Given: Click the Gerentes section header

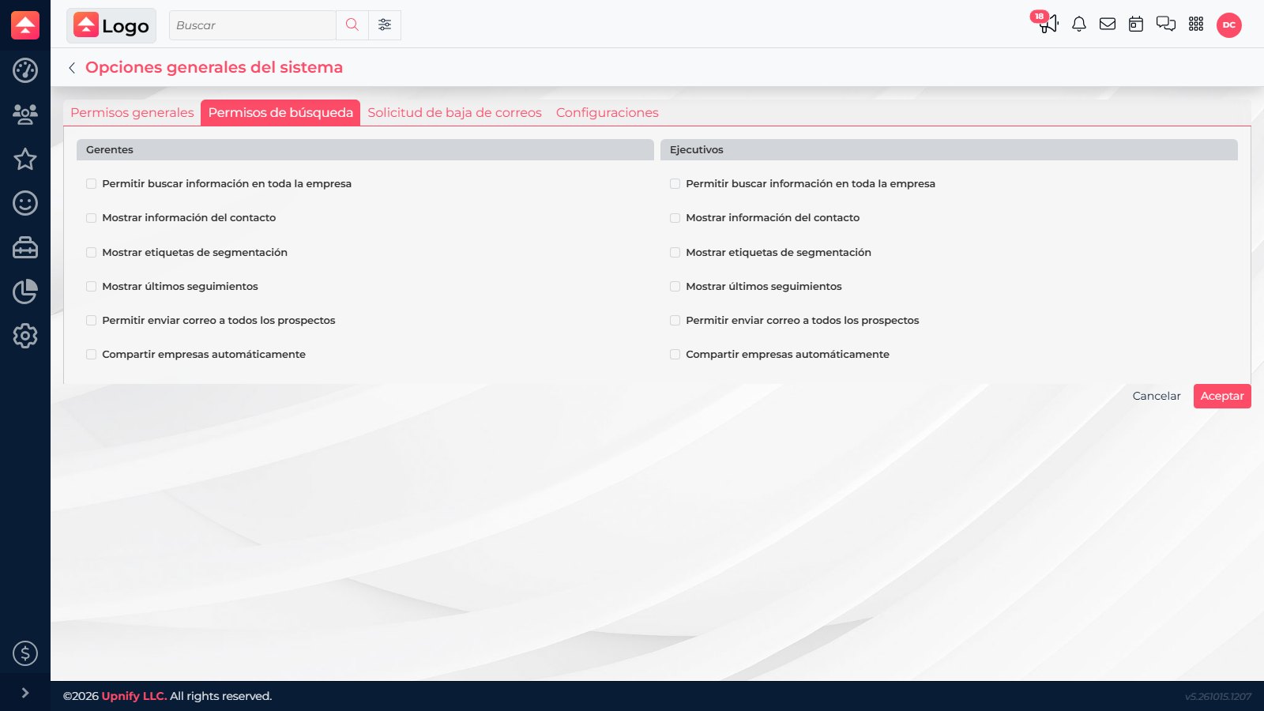Looking at the screenshot, I should point(365,150).
